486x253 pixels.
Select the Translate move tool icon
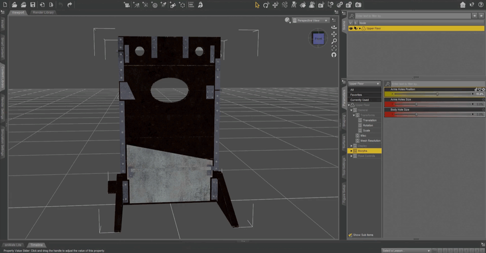275,5
